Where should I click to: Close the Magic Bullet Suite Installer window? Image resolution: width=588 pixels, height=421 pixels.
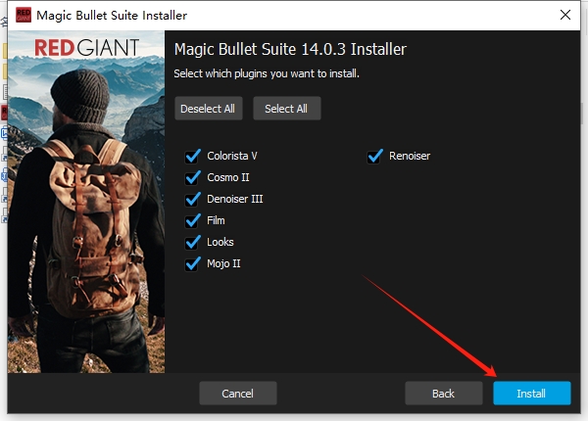(x=565, y=15)
